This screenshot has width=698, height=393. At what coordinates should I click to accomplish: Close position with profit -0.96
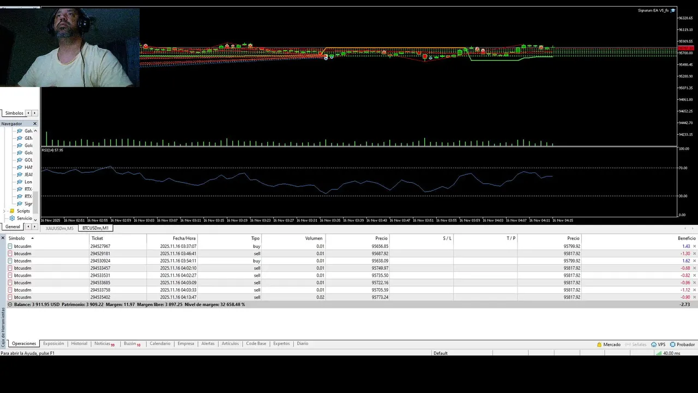694,283
